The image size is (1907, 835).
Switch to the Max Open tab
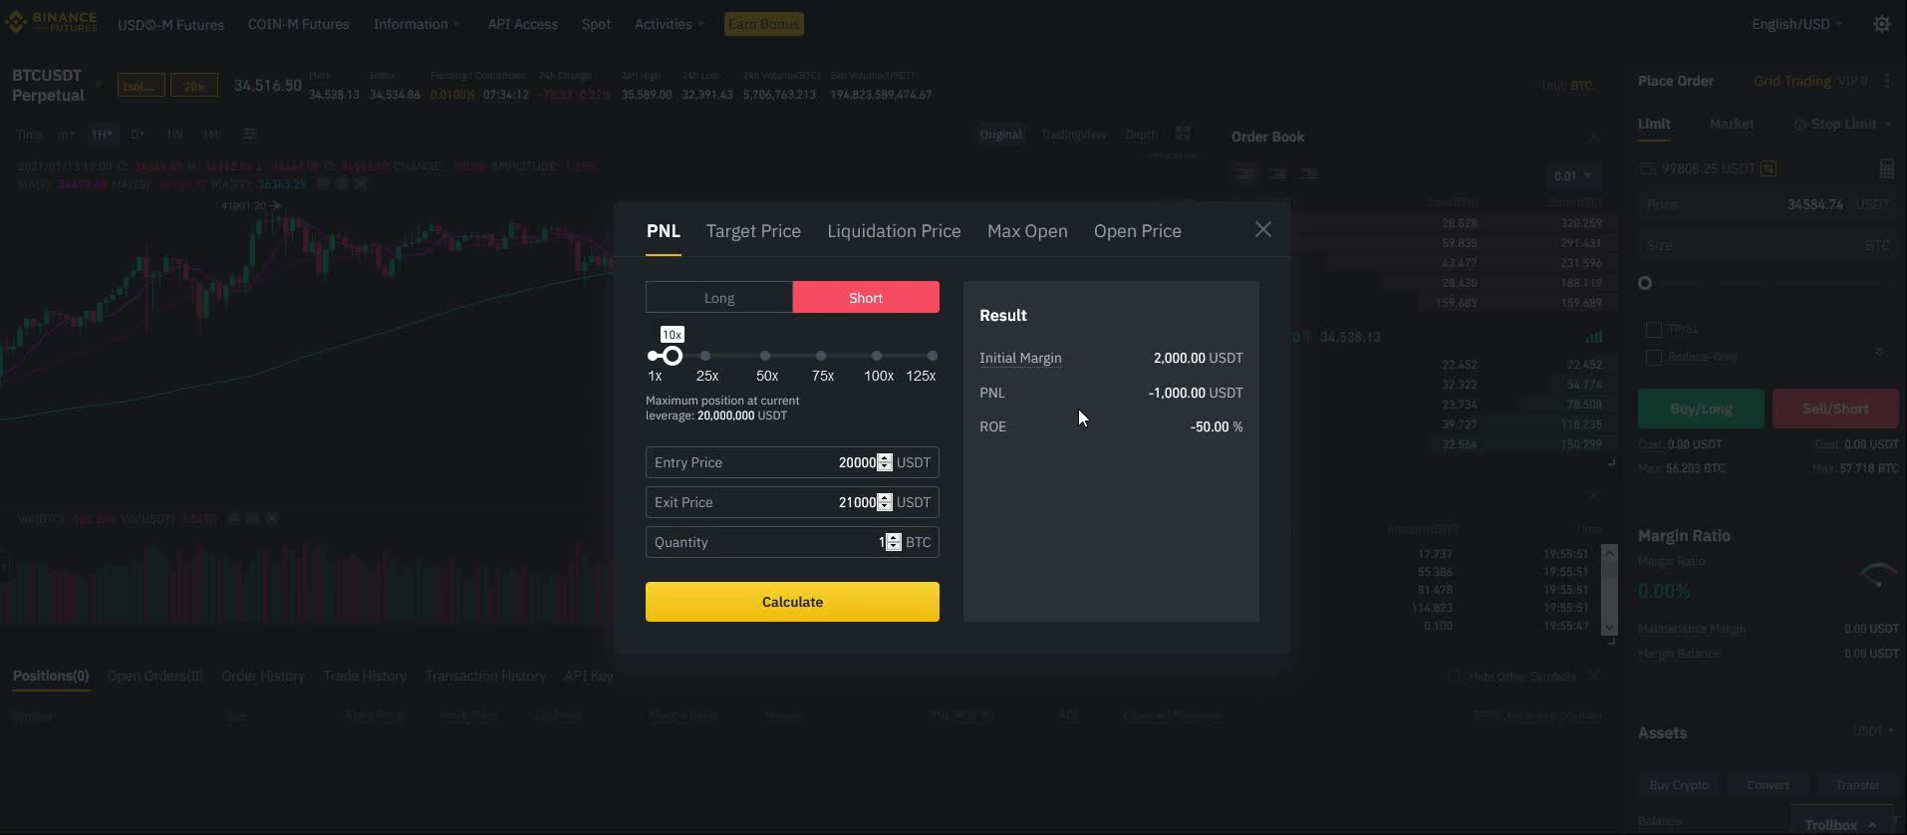(x=1027, y=231)
